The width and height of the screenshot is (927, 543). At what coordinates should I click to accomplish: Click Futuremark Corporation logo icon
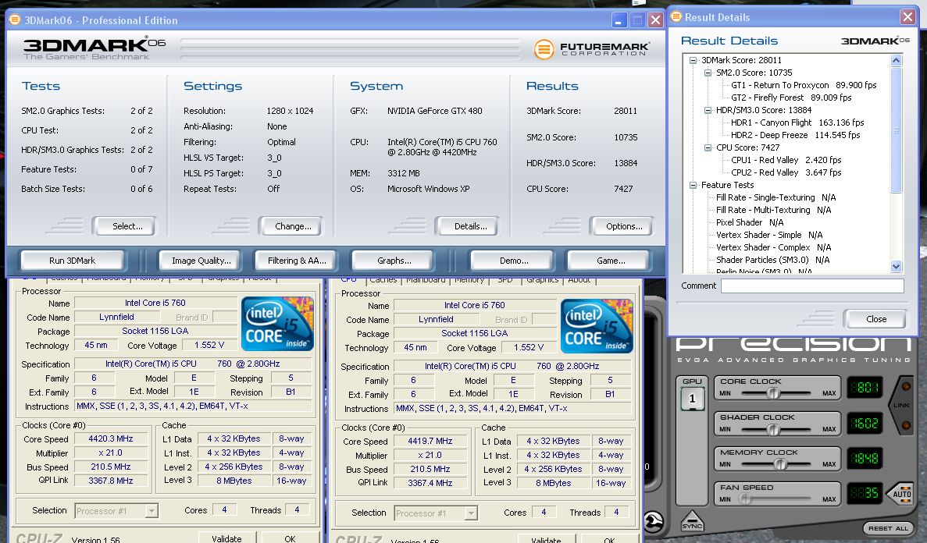tap(544, 49)
